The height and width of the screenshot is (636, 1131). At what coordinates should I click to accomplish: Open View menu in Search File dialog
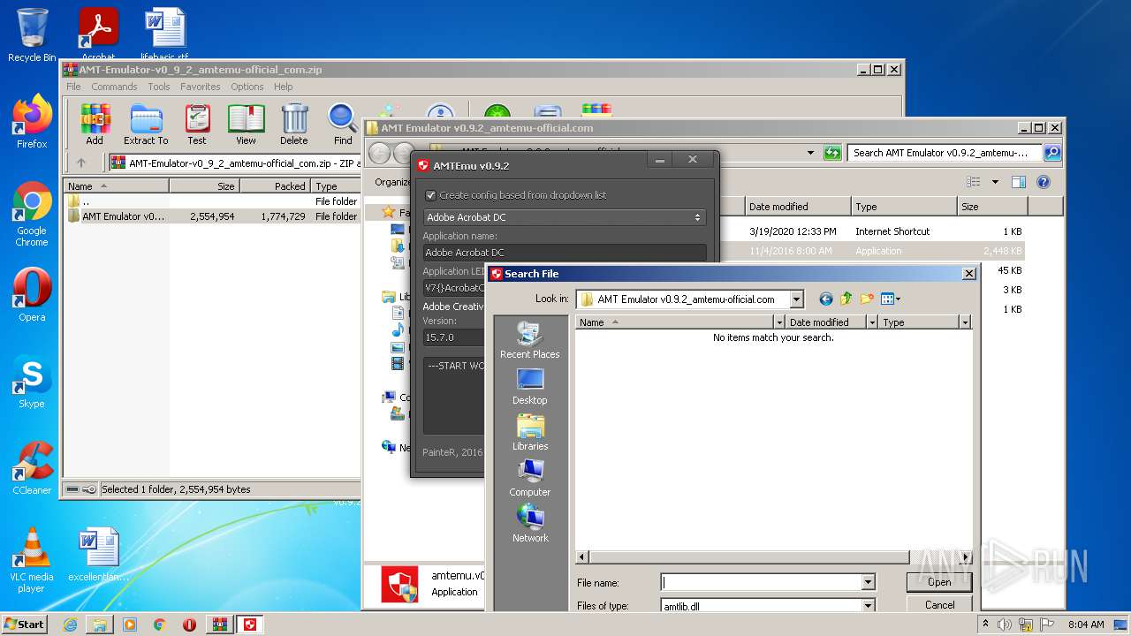(x=890, y=299)
